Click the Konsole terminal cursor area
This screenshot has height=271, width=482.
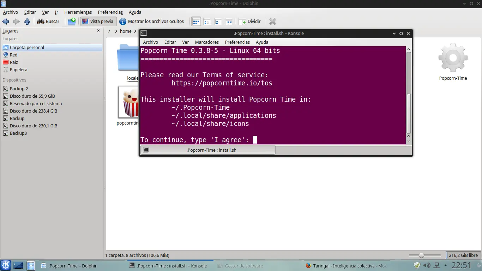pos(255,140)
